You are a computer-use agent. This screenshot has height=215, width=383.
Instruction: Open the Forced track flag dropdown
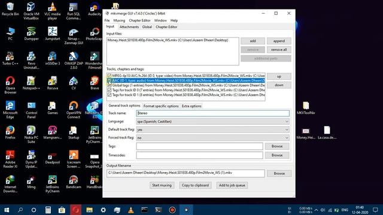[213, 138]
